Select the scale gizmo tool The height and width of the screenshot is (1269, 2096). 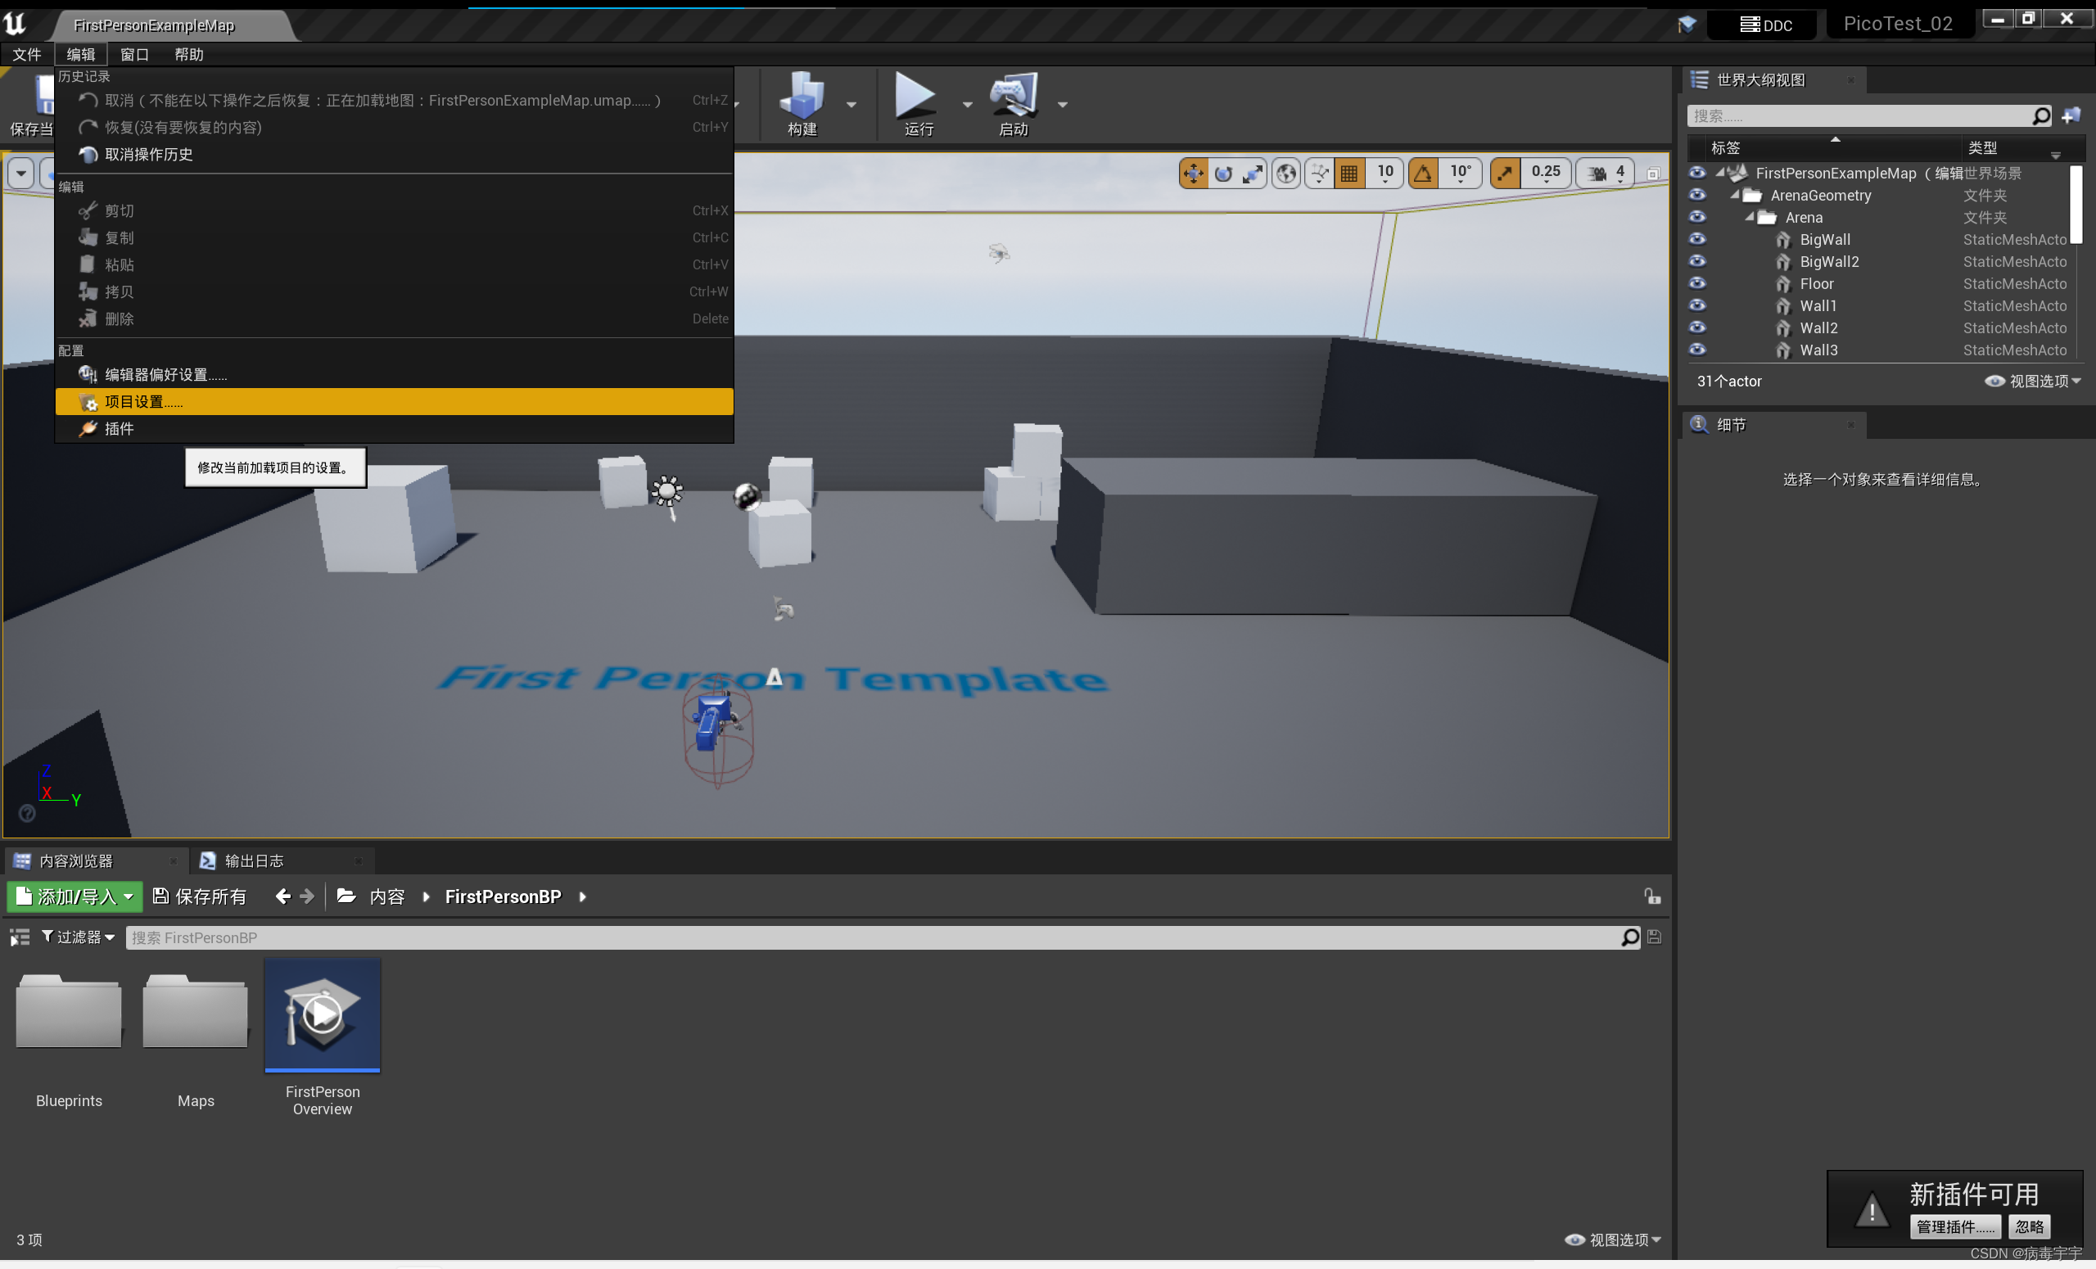pyautogui.click(x=1252, y=174)
